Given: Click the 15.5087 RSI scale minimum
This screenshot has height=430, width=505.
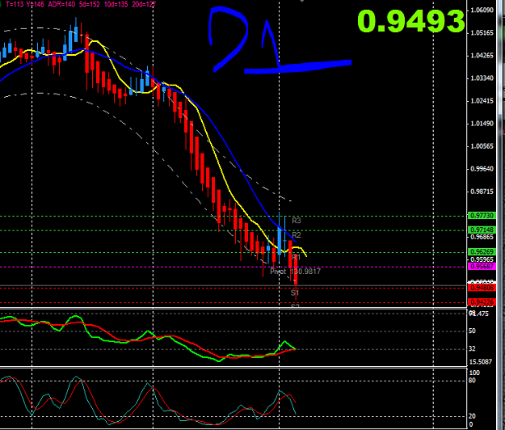Looking at the screenshot, I should 481,362.
